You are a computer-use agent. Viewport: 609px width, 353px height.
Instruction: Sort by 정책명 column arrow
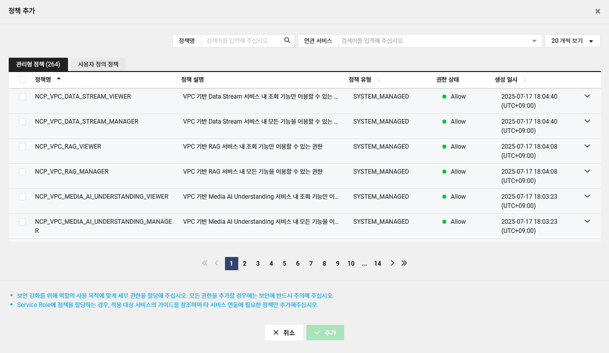click(59, 79)
